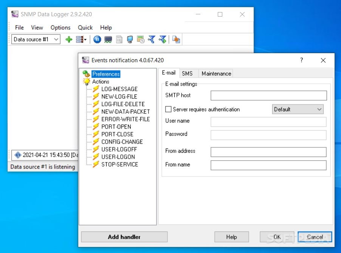This screenshot has width=341, height=253.
Task: Confirm with the OK button
Action: pos(277,237)
